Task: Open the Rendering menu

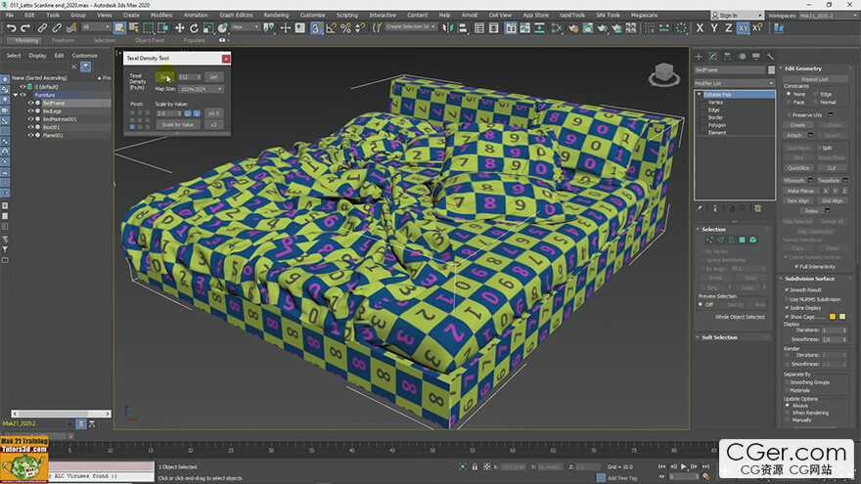Action: pos(276,15)
